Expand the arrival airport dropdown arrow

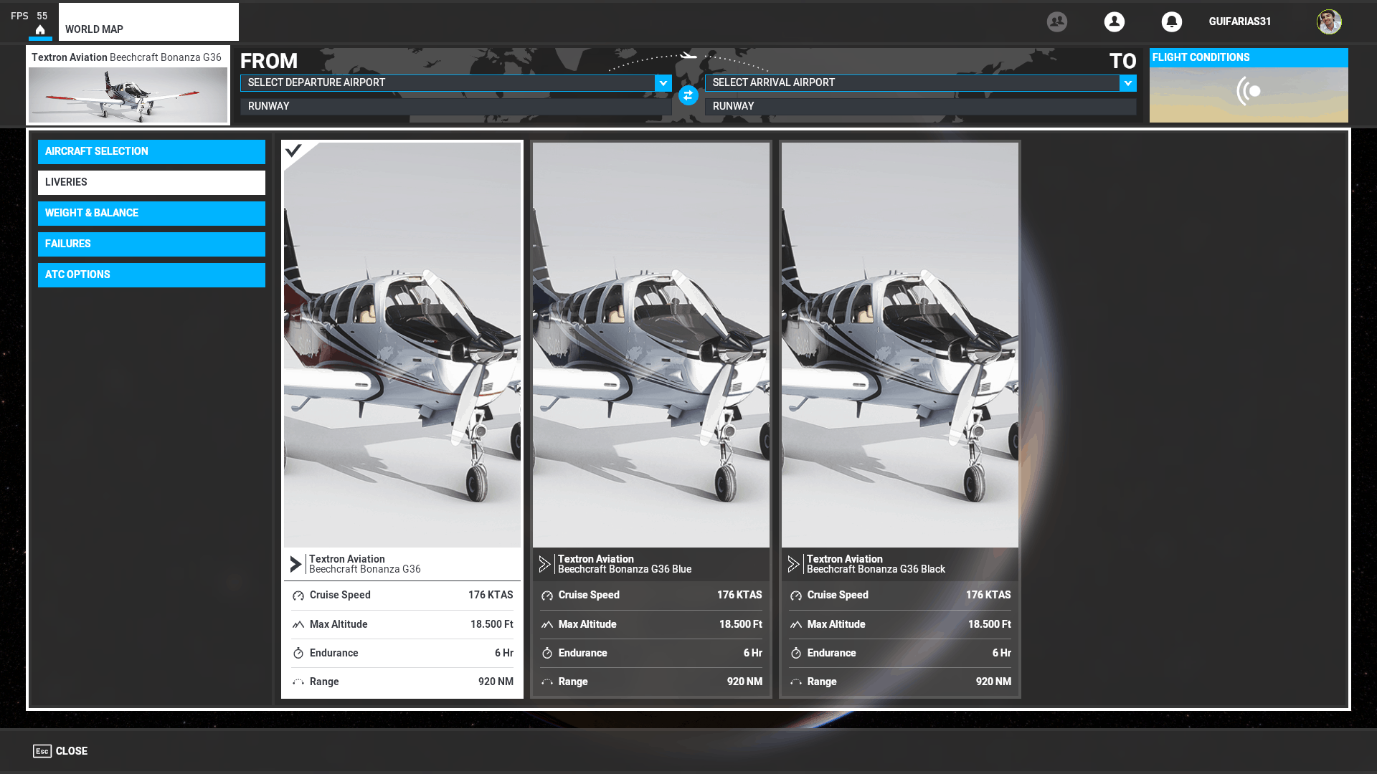click(x=1127, y=83)
